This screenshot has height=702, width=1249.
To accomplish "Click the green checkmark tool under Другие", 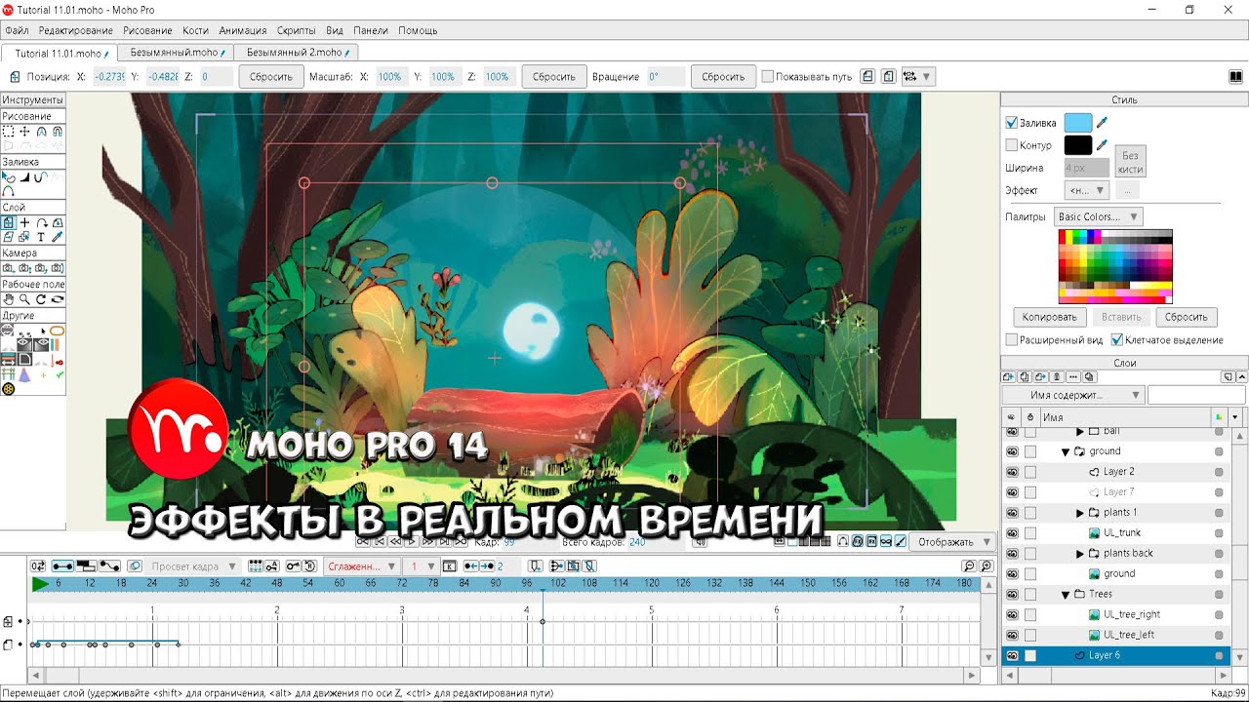I will [59, 374].
